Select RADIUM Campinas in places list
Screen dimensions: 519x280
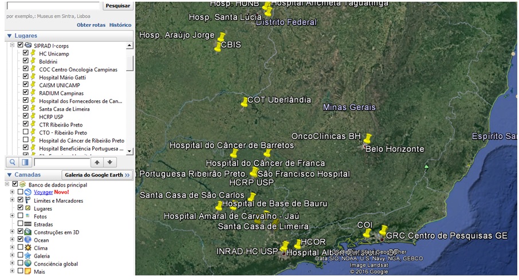[61, 93]
